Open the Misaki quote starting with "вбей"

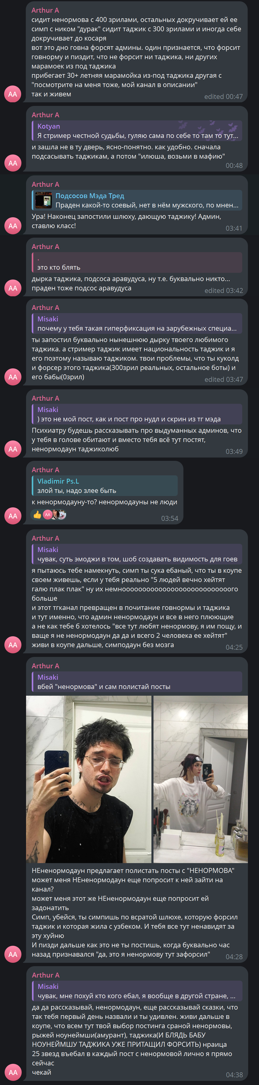tap(137, 682)
